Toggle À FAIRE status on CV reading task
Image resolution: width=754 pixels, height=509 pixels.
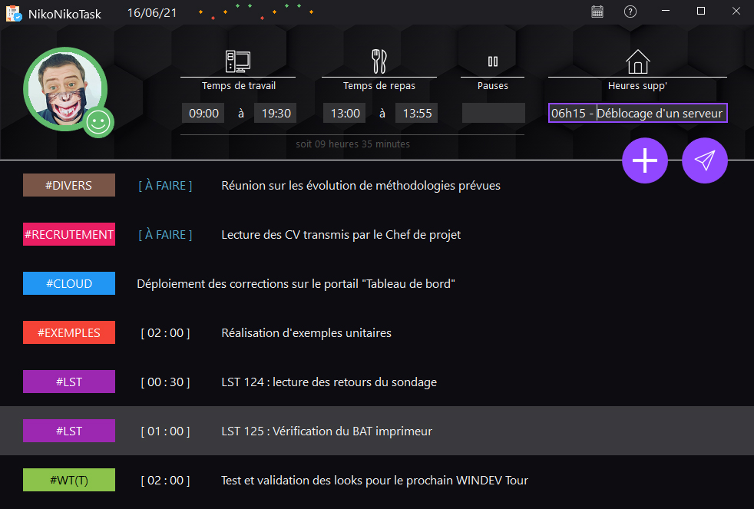165,234
